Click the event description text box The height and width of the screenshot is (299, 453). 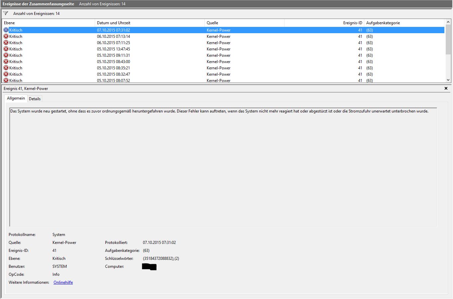coord(223,167)
